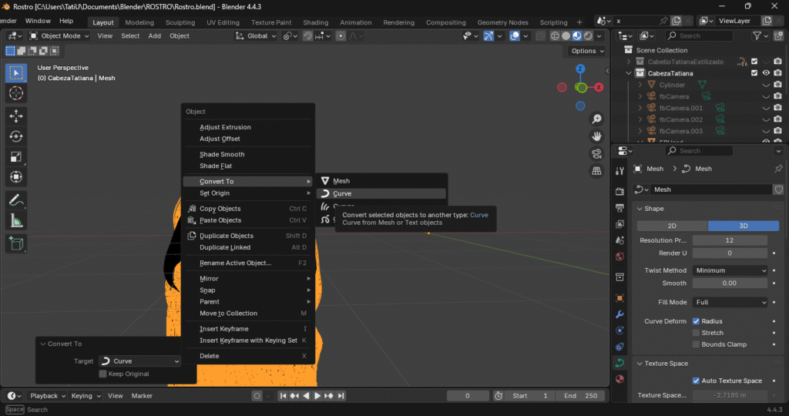The height and width of the screenshot is (416, 789).
Task: Expand the Target Curve dropdown
Action: pos(140,361)
